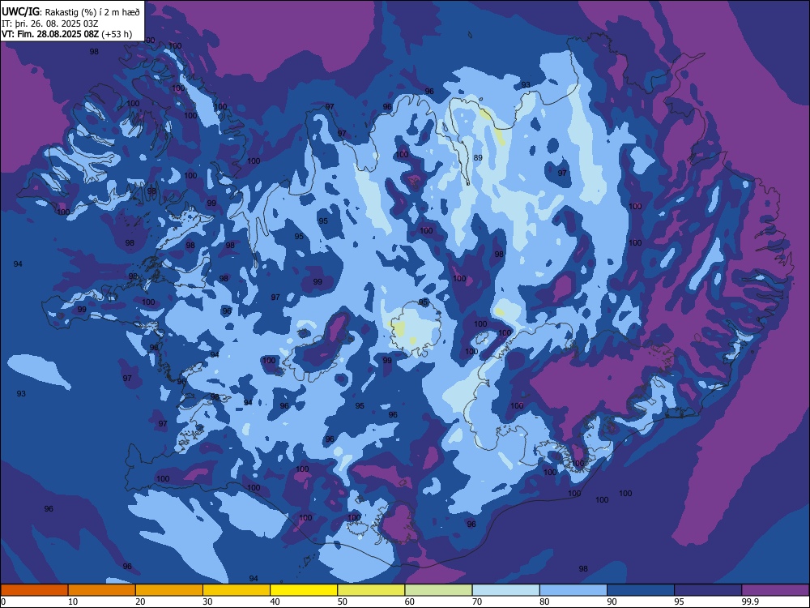Select the "IT: þri. 26. 08. 2025 03Z" line
The width and height of the screenshot is (810, 608).
[50, 23]
